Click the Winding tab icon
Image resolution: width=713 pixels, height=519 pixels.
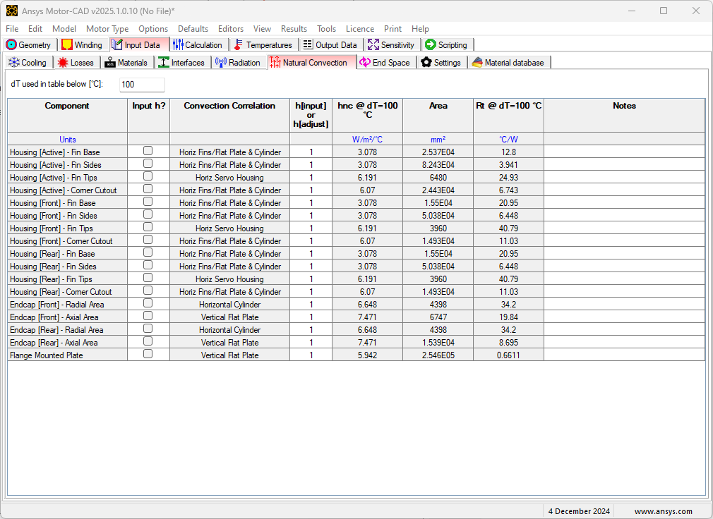[67, 44]
